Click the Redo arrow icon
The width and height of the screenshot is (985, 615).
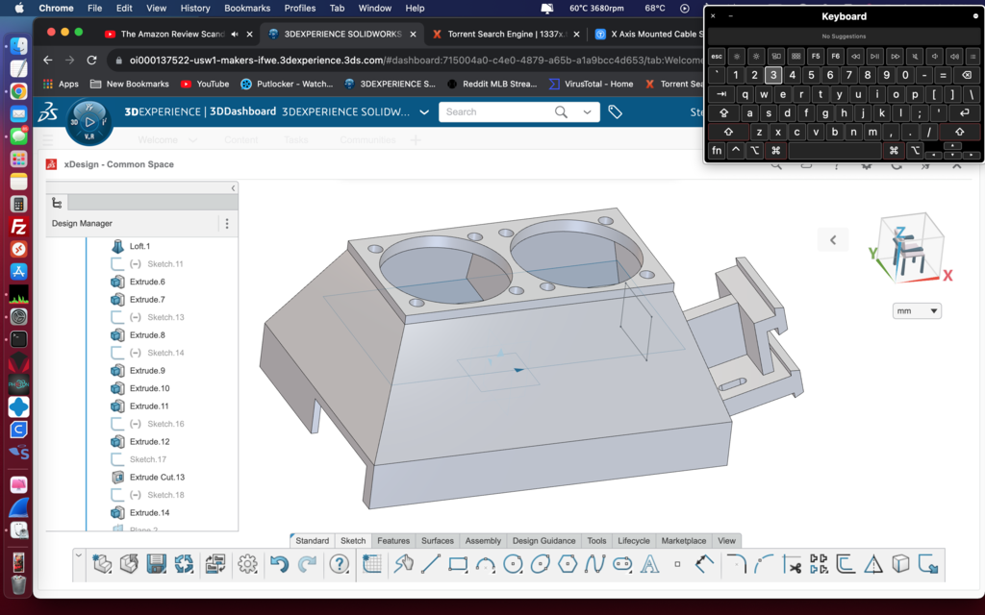click(x=307, y=563)
